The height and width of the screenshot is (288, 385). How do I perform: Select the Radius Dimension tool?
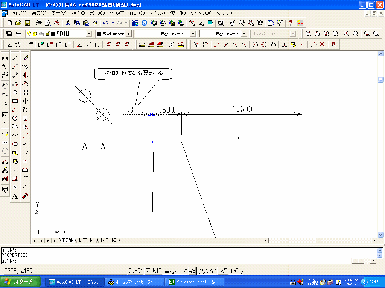5,86
